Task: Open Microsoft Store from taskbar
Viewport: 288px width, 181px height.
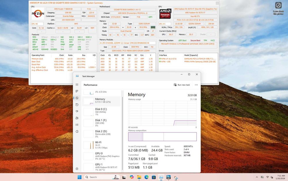Action: 154,177
